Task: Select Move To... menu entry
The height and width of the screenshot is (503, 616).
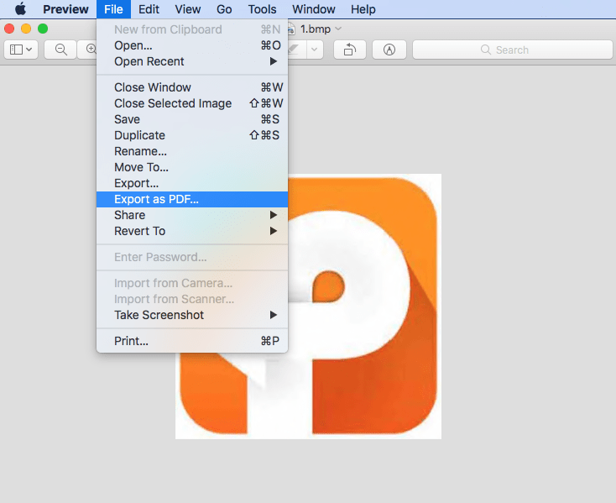Action: point(192,167)
